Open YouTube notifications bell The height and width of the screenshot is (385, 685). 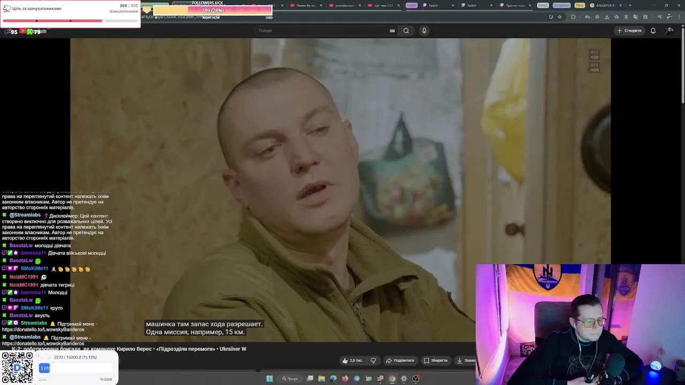point(653,30)
